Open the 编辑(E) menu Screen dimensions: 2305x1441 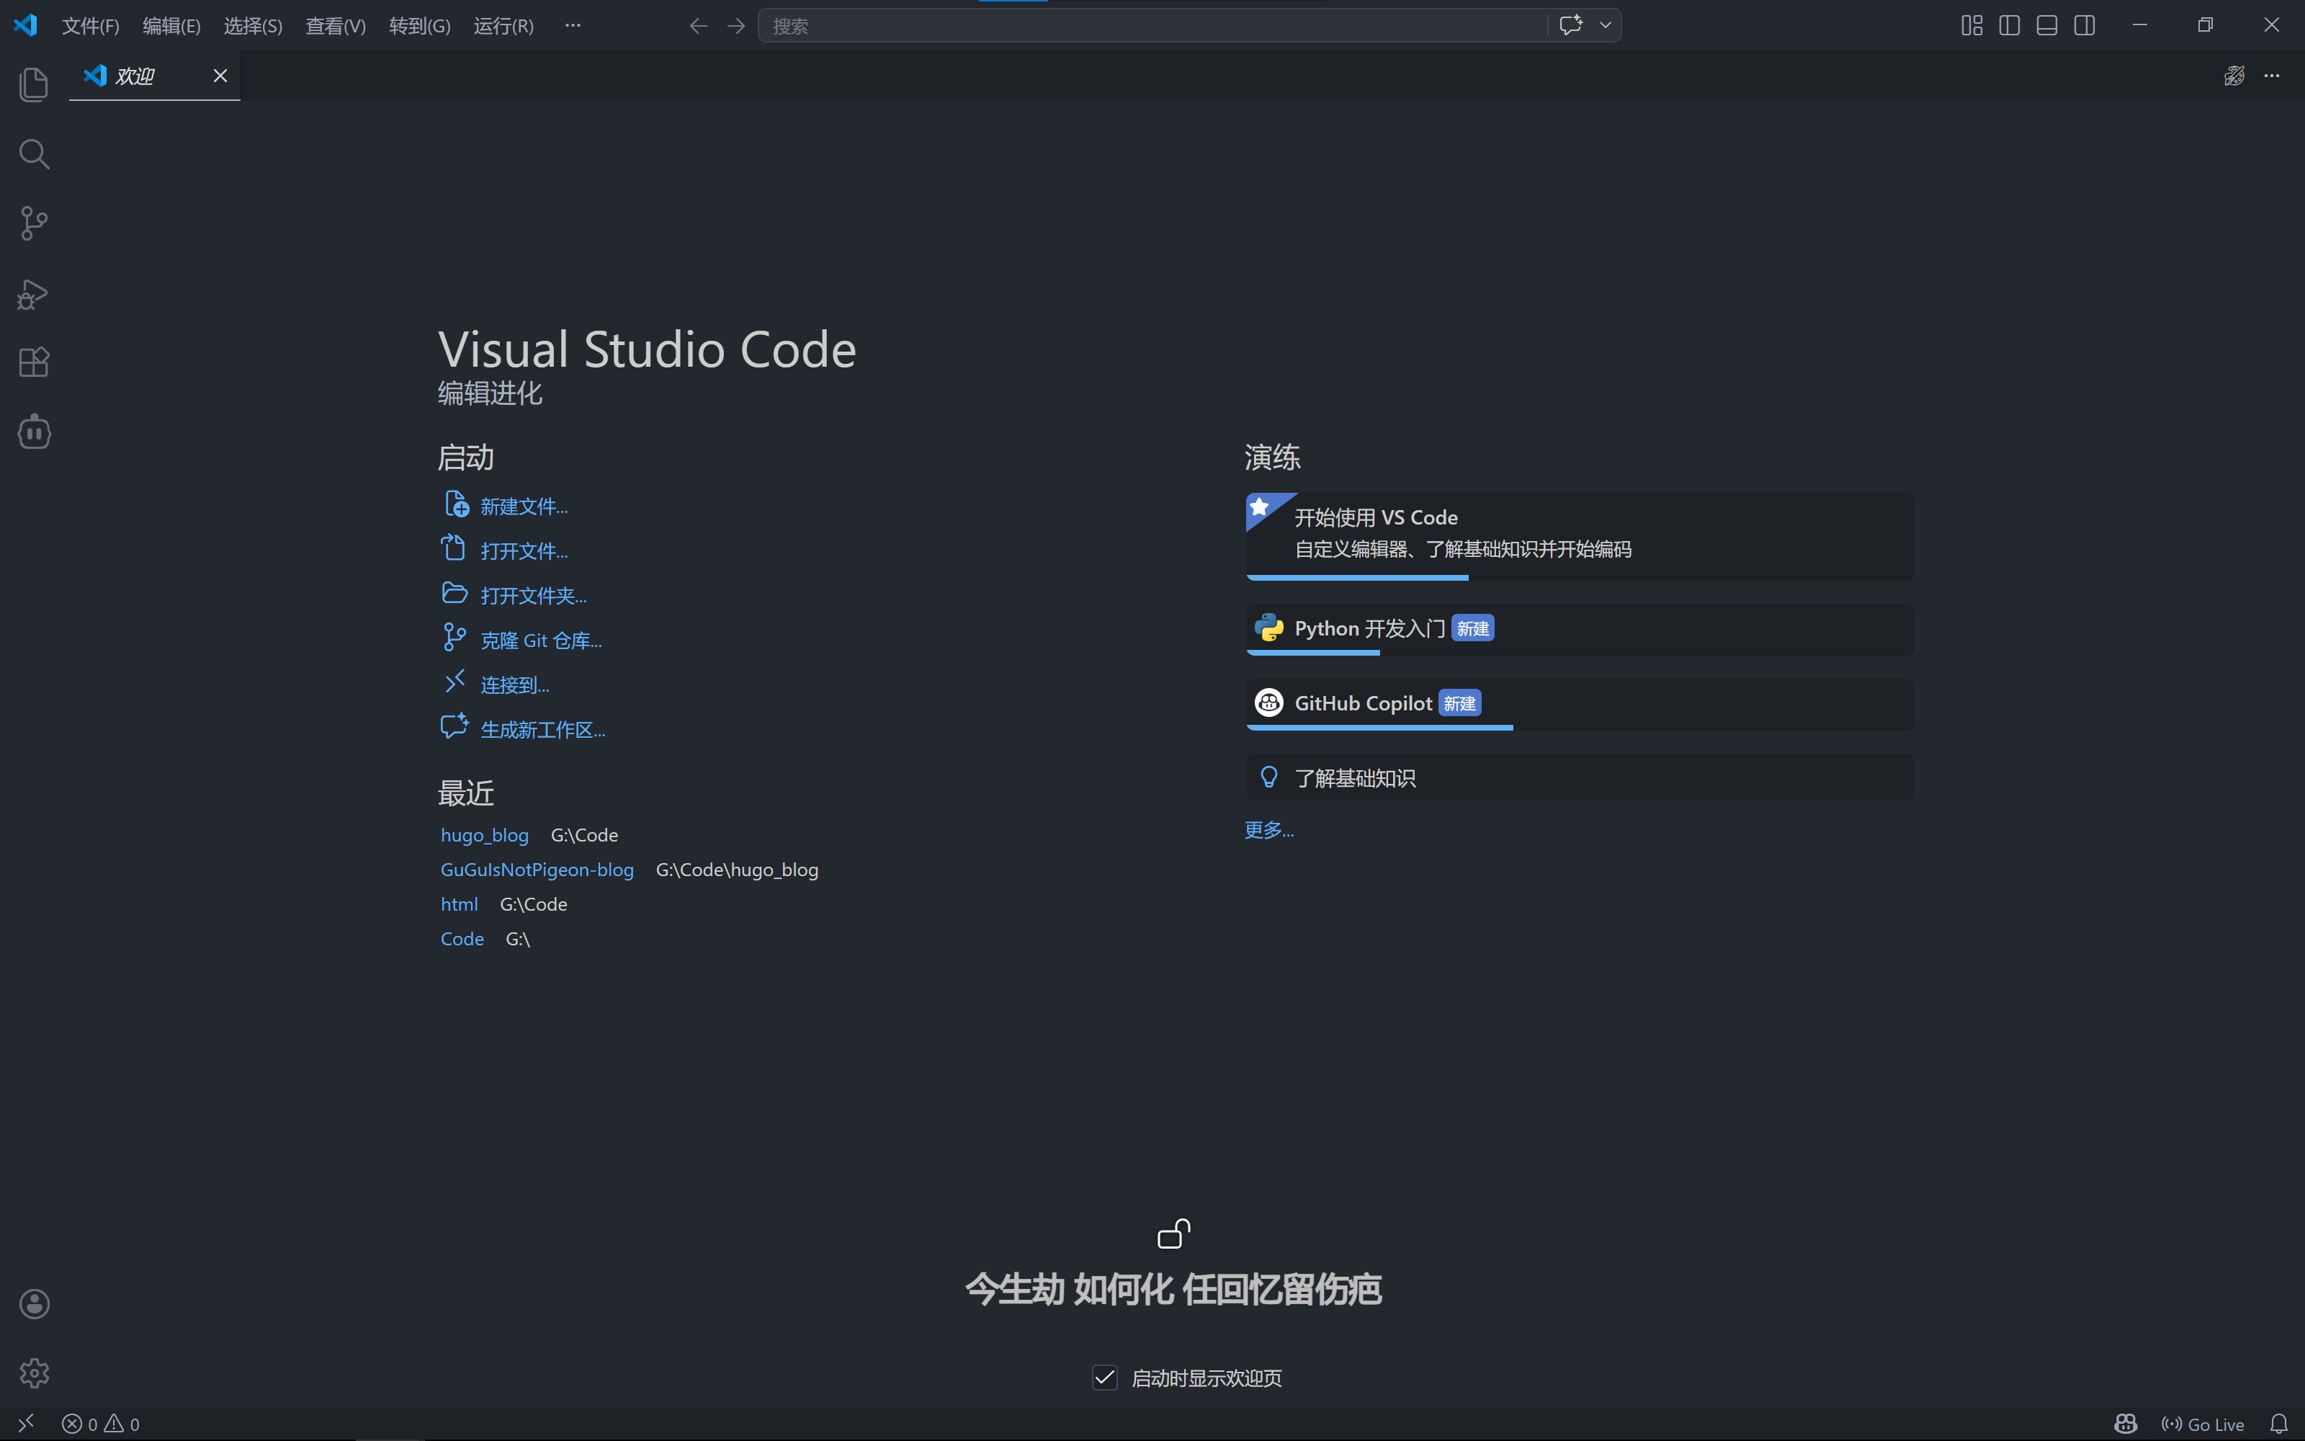pyautogui.click(x=171, y=26)
